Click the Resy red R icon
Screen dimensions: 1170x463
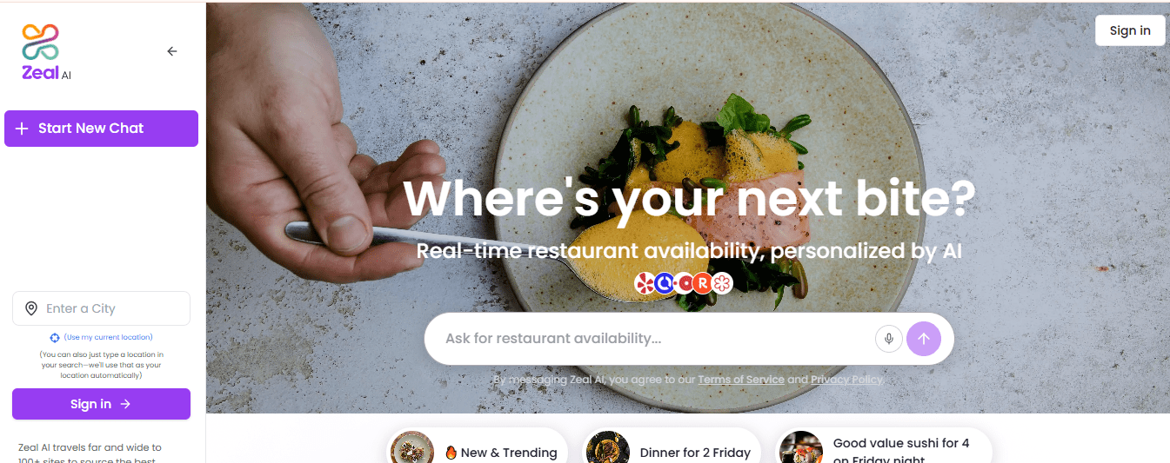tap(703, 283)
